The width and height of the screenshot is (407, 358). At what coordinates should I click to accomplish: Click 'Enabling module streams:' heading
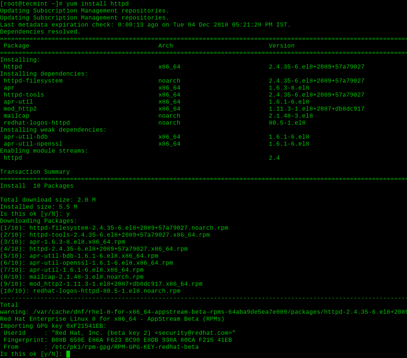coord(44,151)
